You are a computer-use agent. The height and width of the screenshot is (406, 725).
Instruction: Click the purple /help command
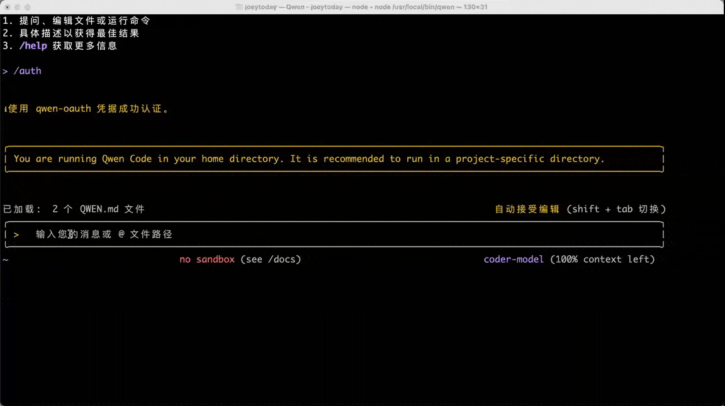(x=33, y=46)
